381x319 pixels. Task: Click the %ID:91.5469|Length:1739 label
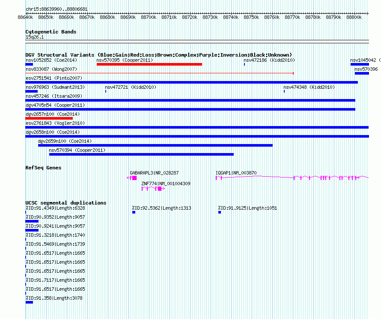(x=55, y=244)
